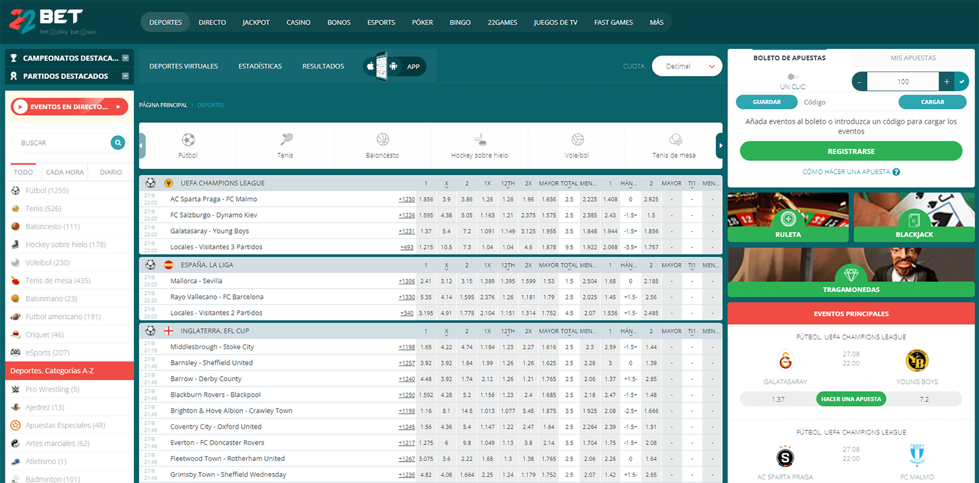The image size is (979, 483).
Task: Select the Voleibol icon in carousel
Action: (578, 139)
